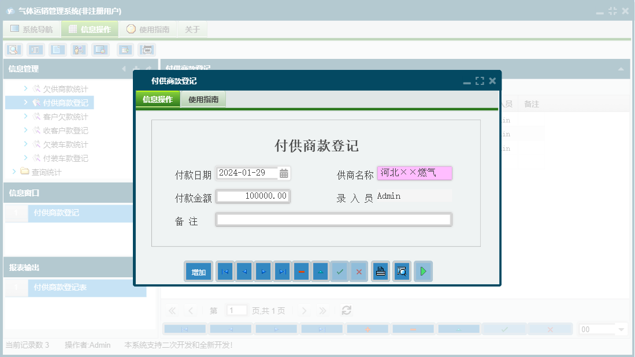Click the 备注 input field
Screen dimensions: 635x357
333,219
